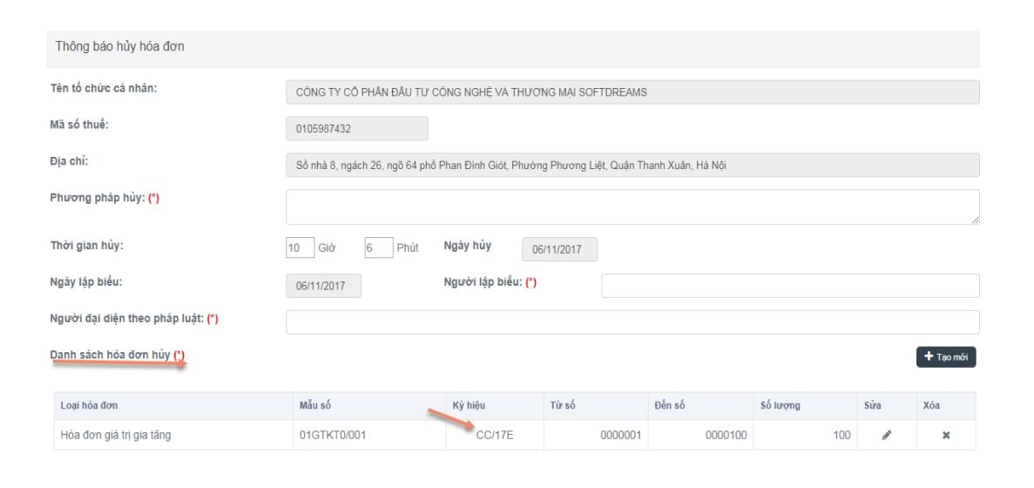Image resolution: width=1034 pixels, height=488 pixels.
Task: Click the Tạo mới button
Action: tap(945, 357)
